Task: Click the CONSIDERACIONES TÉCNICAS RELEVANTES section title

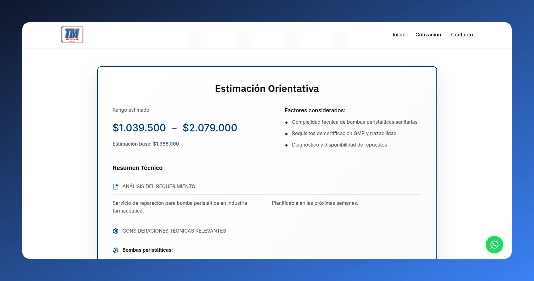Action: 174,231
